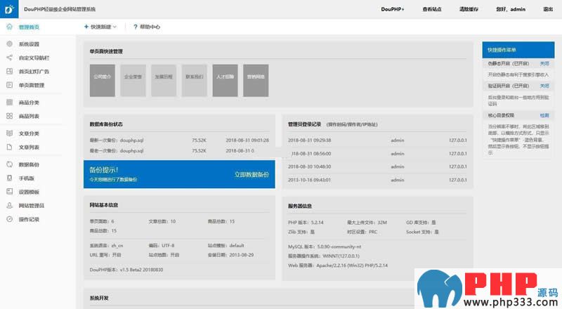Open the 发展历程 single page tile
The image size is (562, 309).
click(x=164, y=80)
